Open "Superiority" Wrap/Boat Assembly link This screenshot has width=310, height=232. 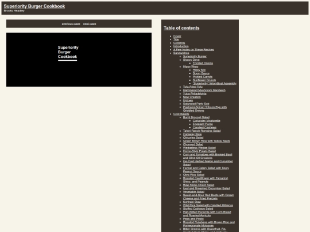(x=215, y=84)
